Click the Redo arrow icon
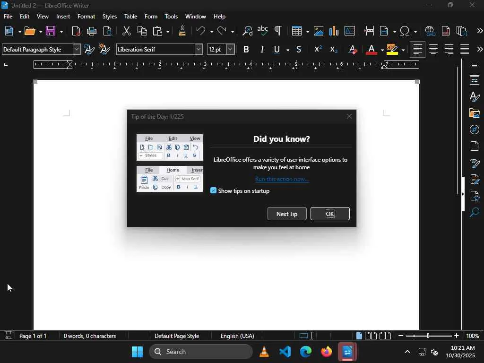Image resolution: width=484 pixels, height=363 pixels. tap(222, 31)
